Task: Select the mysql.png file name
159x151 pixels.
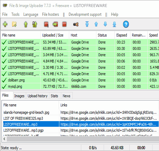Action: (x=15, y=86)
